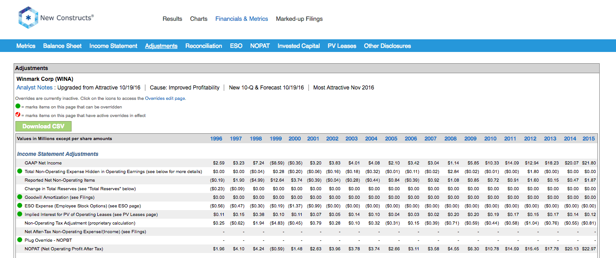Switch to the Other Disclosures tab
Screen dimensions: 616x258
coord(388,46)
